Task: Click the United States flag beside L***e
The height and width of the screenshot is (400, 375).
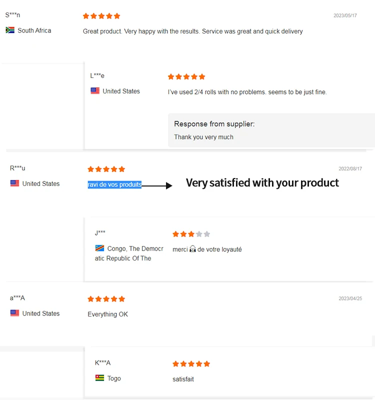Action: [x=95, y=91]
